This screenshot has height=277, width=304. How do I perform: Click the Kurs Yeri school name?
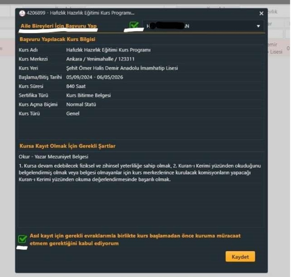click(x=122, y=68)
